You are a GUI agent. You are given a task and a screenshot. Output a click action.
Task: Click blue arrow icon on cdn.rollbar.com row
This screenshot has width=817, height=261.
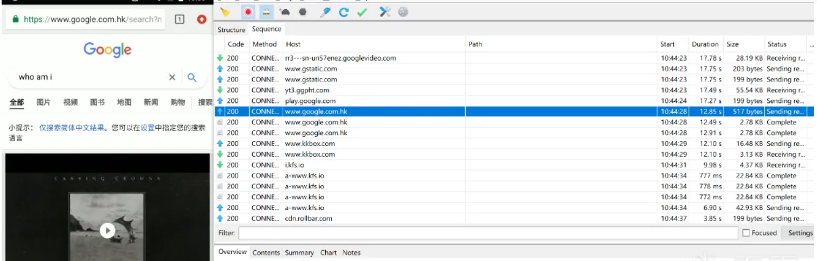pos(220,218)
